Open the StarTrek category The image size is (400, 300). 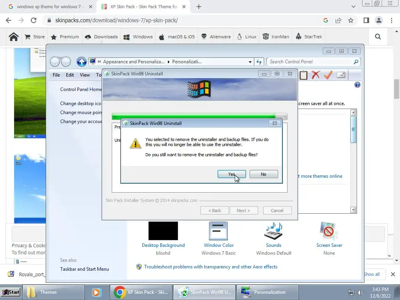point(309,37)
